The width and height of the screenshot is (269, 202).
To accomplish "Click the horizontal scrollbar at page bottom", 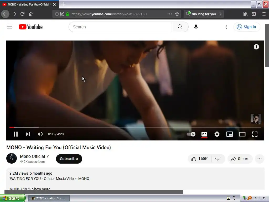I will pyautogui.click(x=94, y=192).
